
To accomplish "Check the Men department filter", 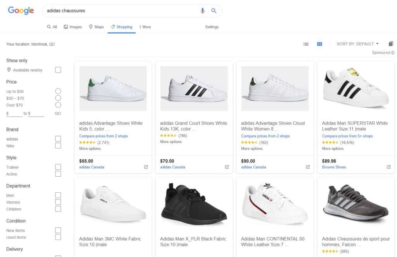I will 58,195.
